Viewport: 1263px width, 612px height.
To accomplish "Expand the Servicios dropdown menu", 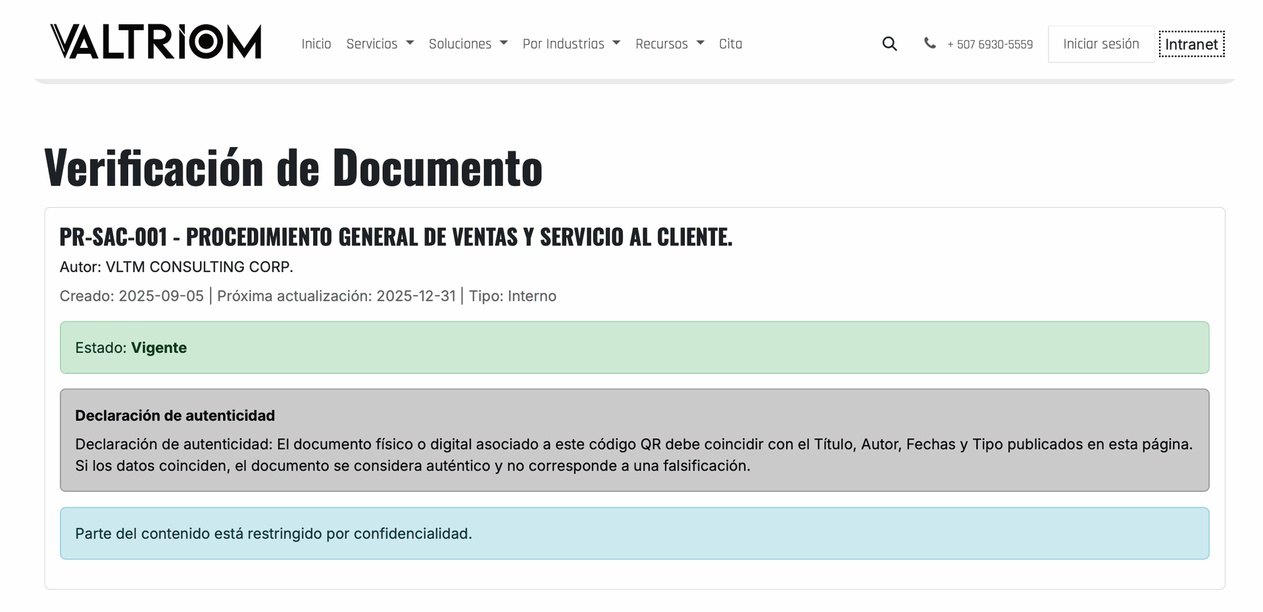I will (380, 44).
